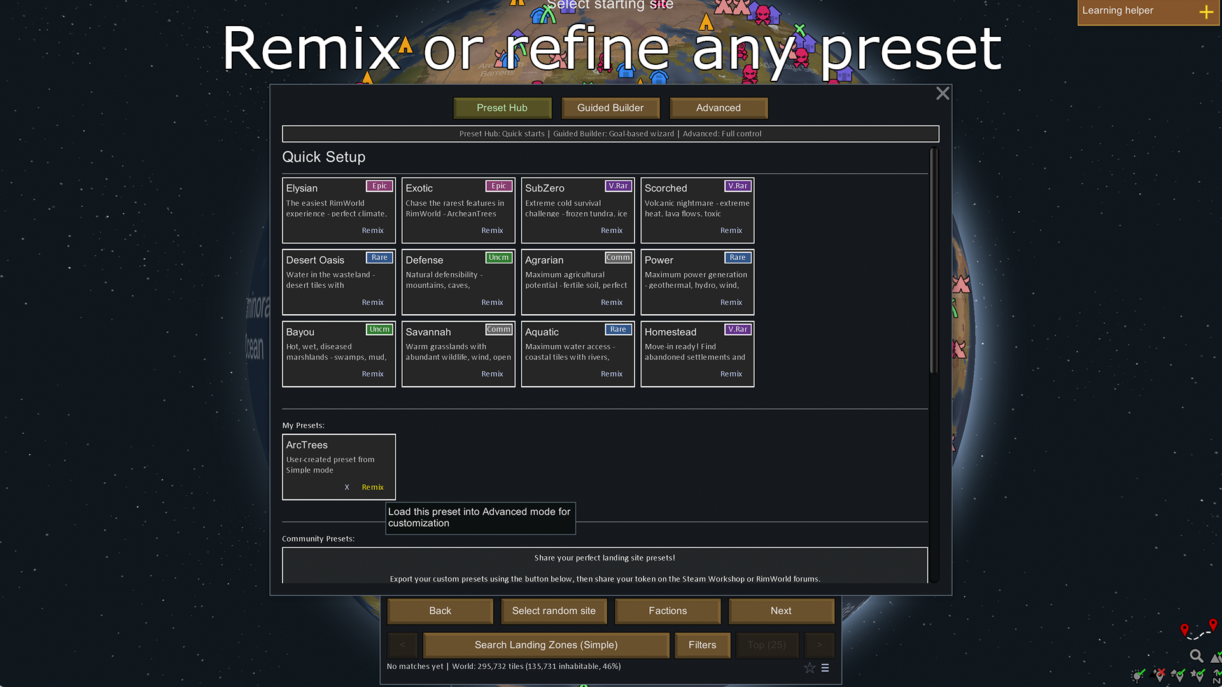
Task: Open the caravan route planner icon
Action: point(1198,630)
